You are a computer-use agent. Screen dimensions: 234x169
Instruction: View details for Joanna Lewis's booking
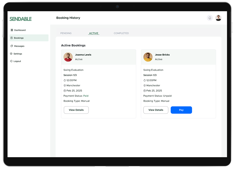(x=76, y=110)
